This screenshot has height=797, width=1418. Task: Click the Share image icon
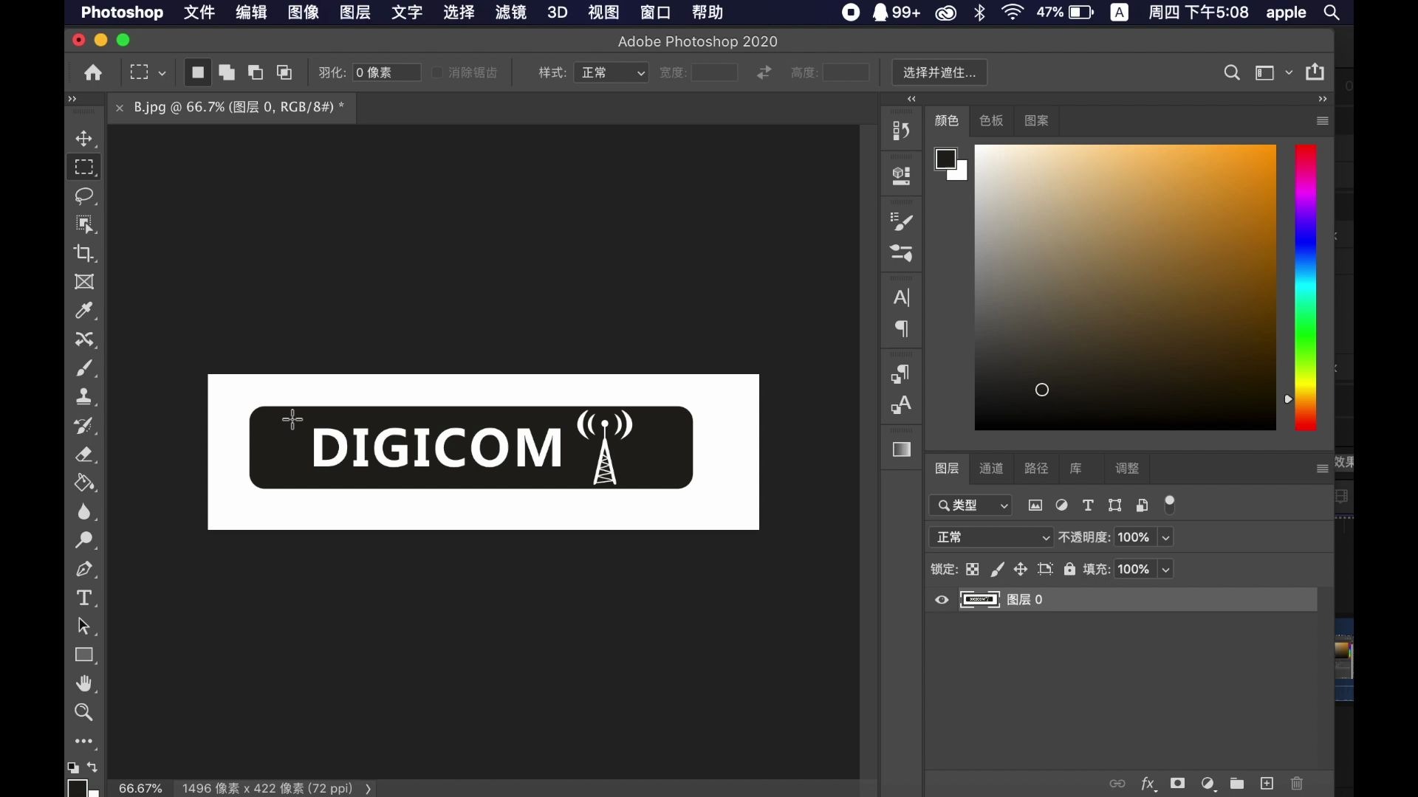pos(1315,72)
